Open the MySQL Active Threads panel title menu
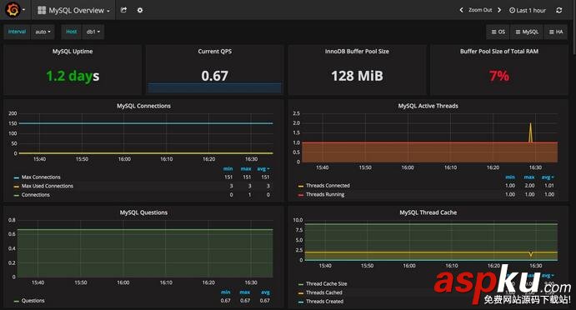The image size is (576, 310). 428,106
